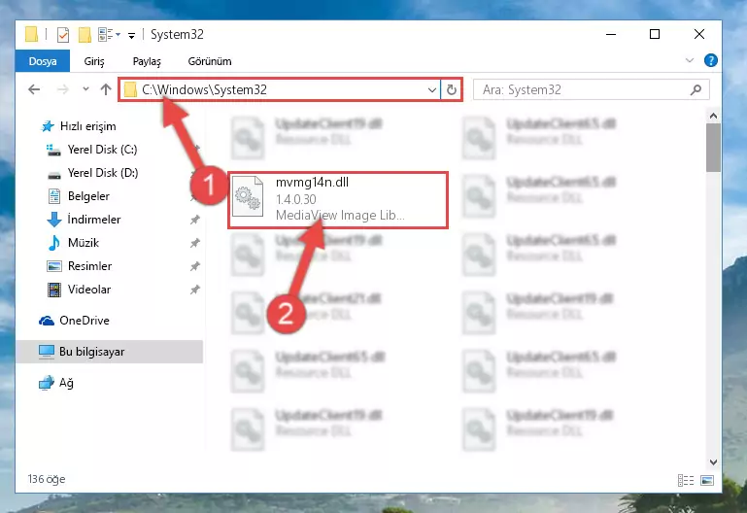Refresh the System32 folder
The width and height of the screenshot is (747, 513).
452,89
